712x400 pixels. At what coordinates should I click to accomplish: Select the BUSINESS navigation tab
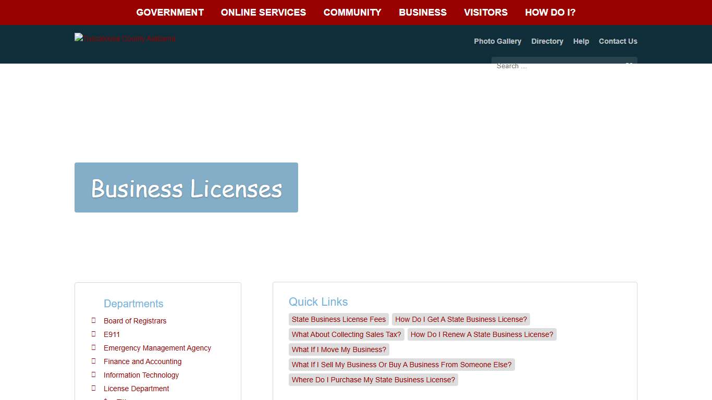(423, 12)
